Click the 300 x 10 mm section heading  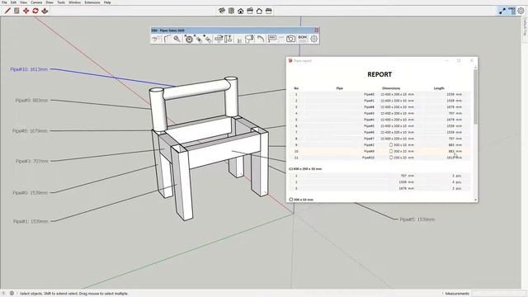[x=301, y=200]
